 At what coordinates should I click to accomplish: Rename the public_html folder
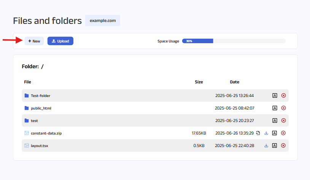(274, 108)
